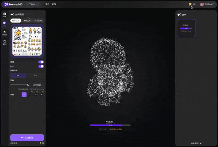Click the purple 生成模型 generate button
This screenshot has height=147, width=218.
(27, 138)
